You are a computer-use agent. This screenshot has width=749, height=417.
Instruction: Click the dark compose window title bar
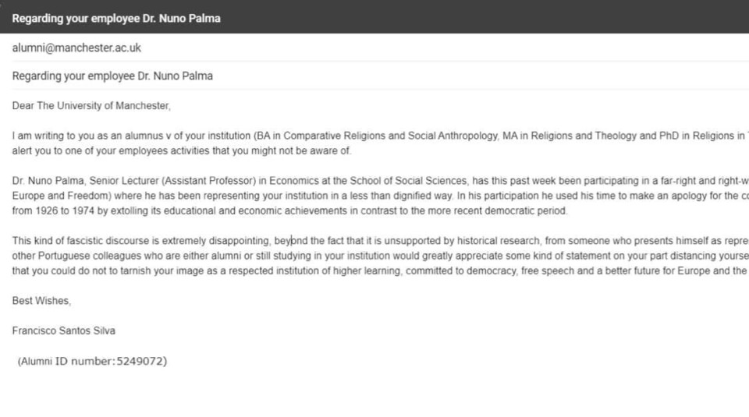(374, 16)
